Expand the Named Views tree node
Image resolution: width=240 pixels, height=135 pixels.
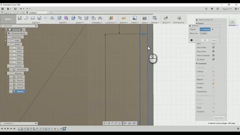[x=6, y=37]
